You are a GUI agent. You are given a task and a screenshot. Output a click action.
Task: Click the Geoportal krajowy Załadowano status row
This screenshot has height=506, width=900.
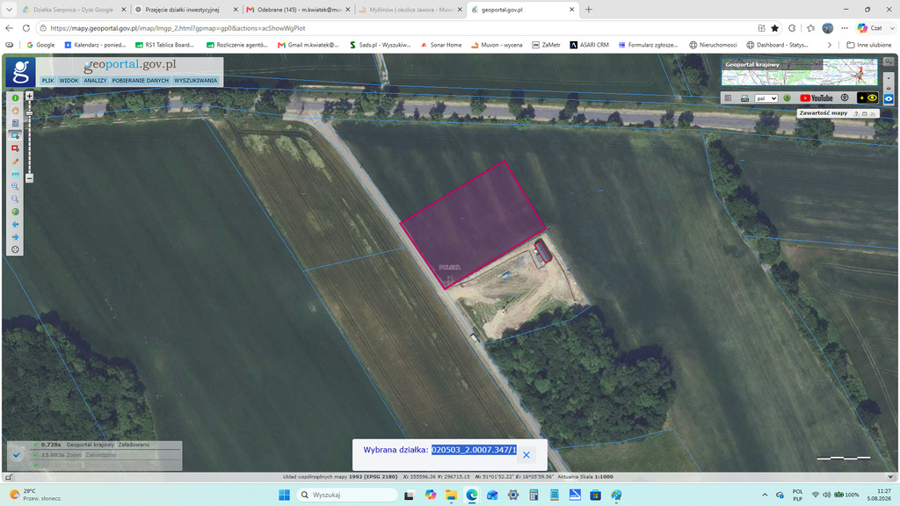[x=95, y=445]
